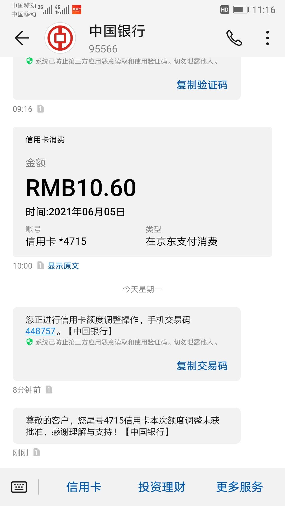Select the credit limit not approved message
This screenshot has width=285, height=506.
pyautogui.click(x=127, y=426)
